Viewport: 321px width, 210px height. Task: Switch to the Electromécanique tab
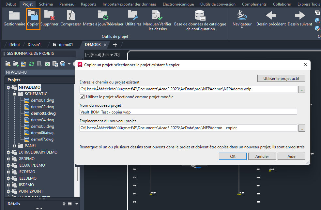point(178,4)
